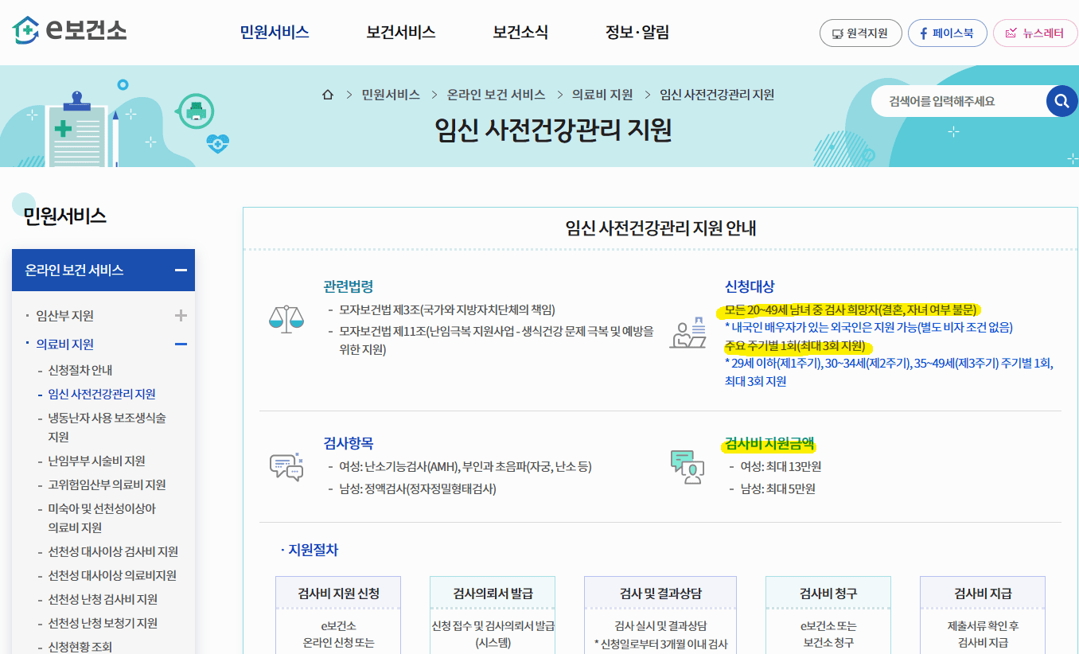Click the 뉴스레터 envelope icon

(1011, 33)
